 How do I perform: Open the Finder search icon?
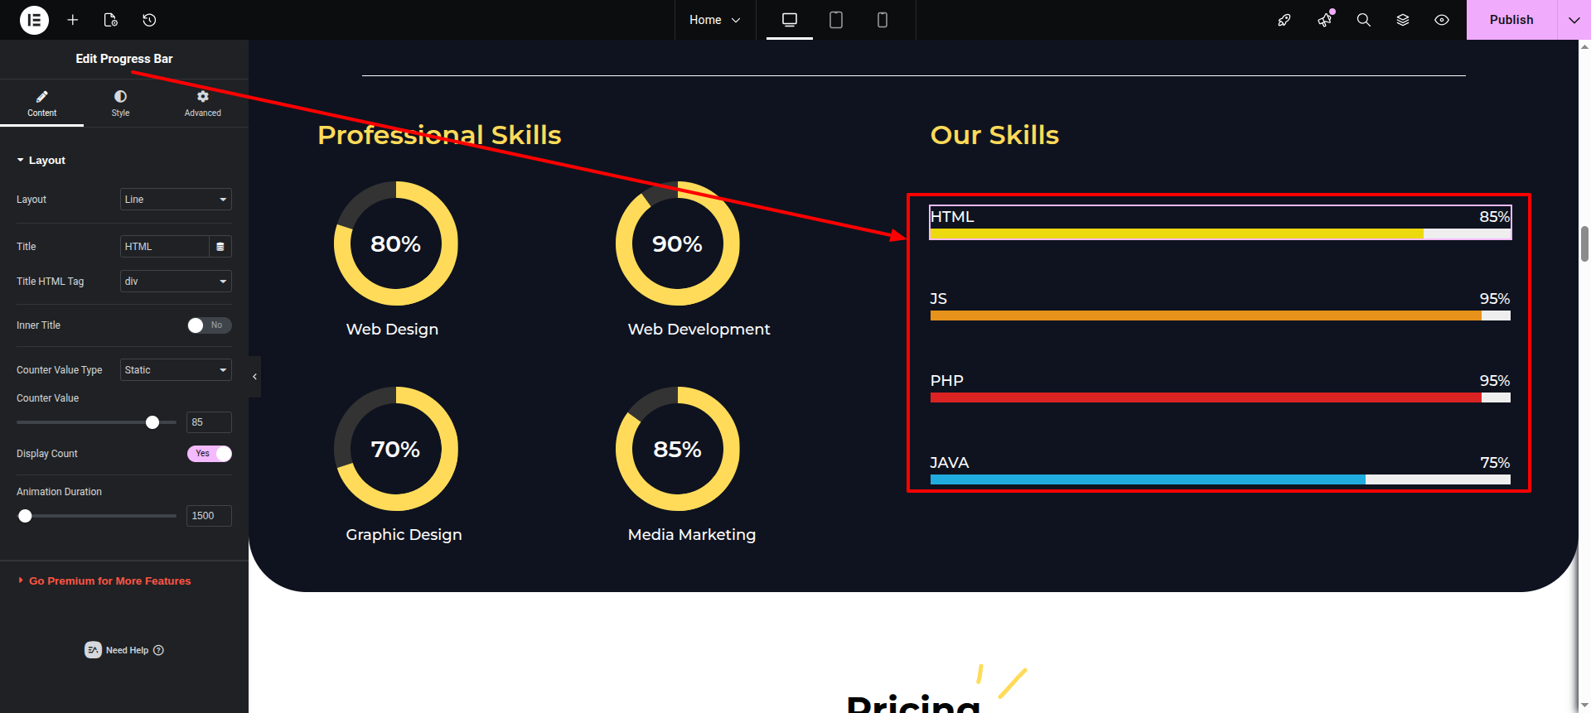tap(1363, 20)
